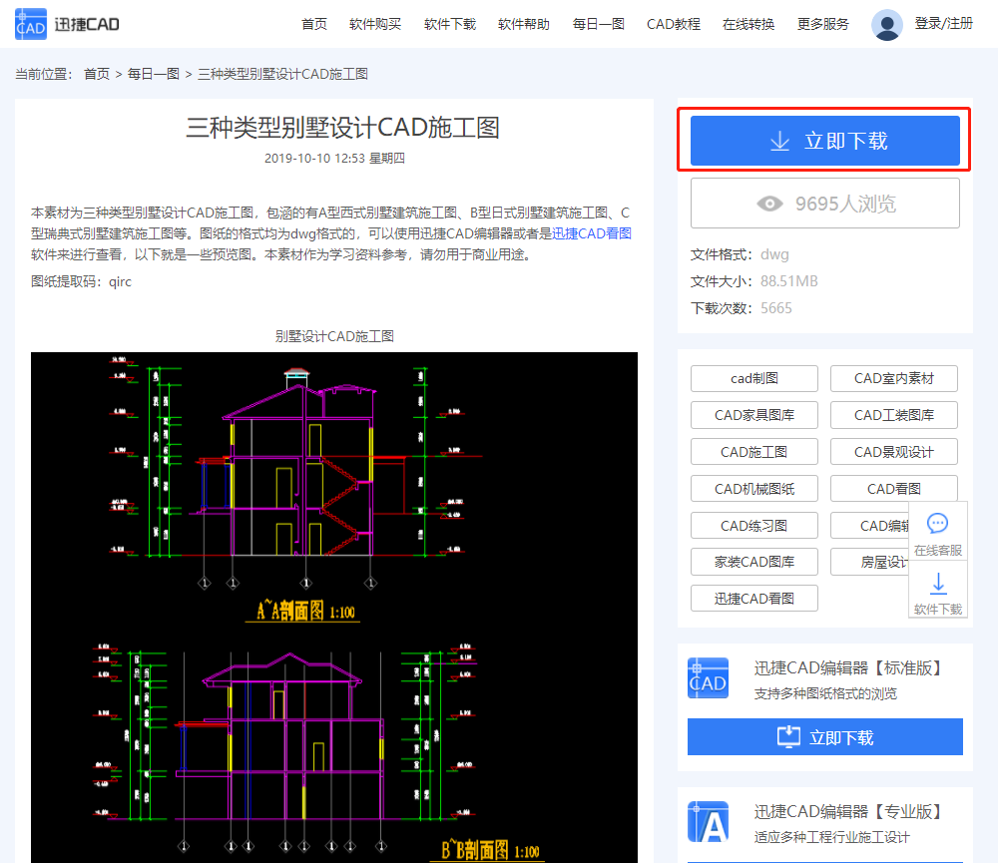Click the 家装CAD图库 tag button
998x863 pixels.
(x=753, y=562)
